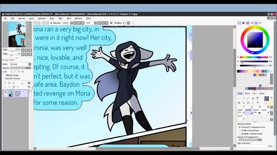Toggle the scratchpad panel icon
Image resolution: width=277 pixels, height=155 pixels.
pyautogui.click(x=260, y=23)
